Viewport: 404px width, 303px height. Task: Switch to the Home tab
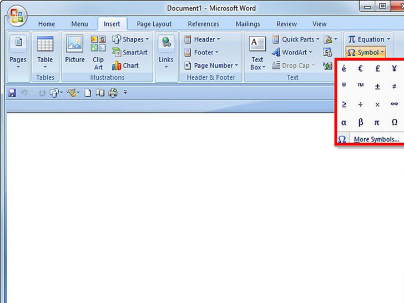pos(47,24)
